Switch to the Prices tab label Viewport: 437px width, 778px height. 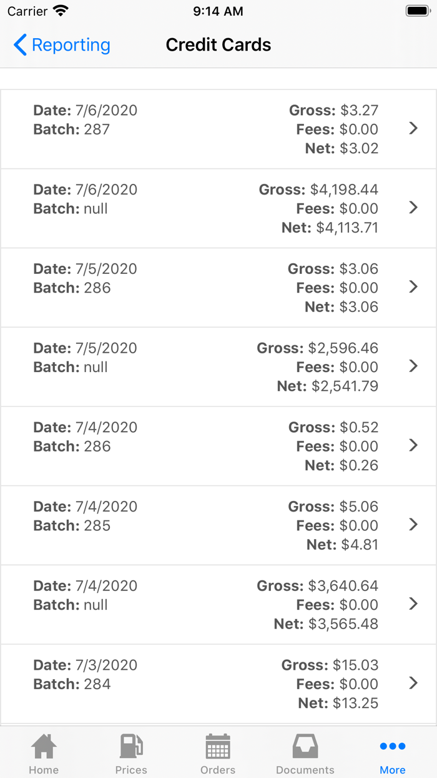[x=131, y=770]
